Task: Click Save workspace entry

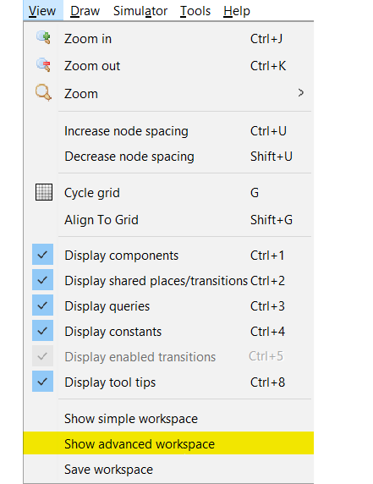Action: point(168,470)
